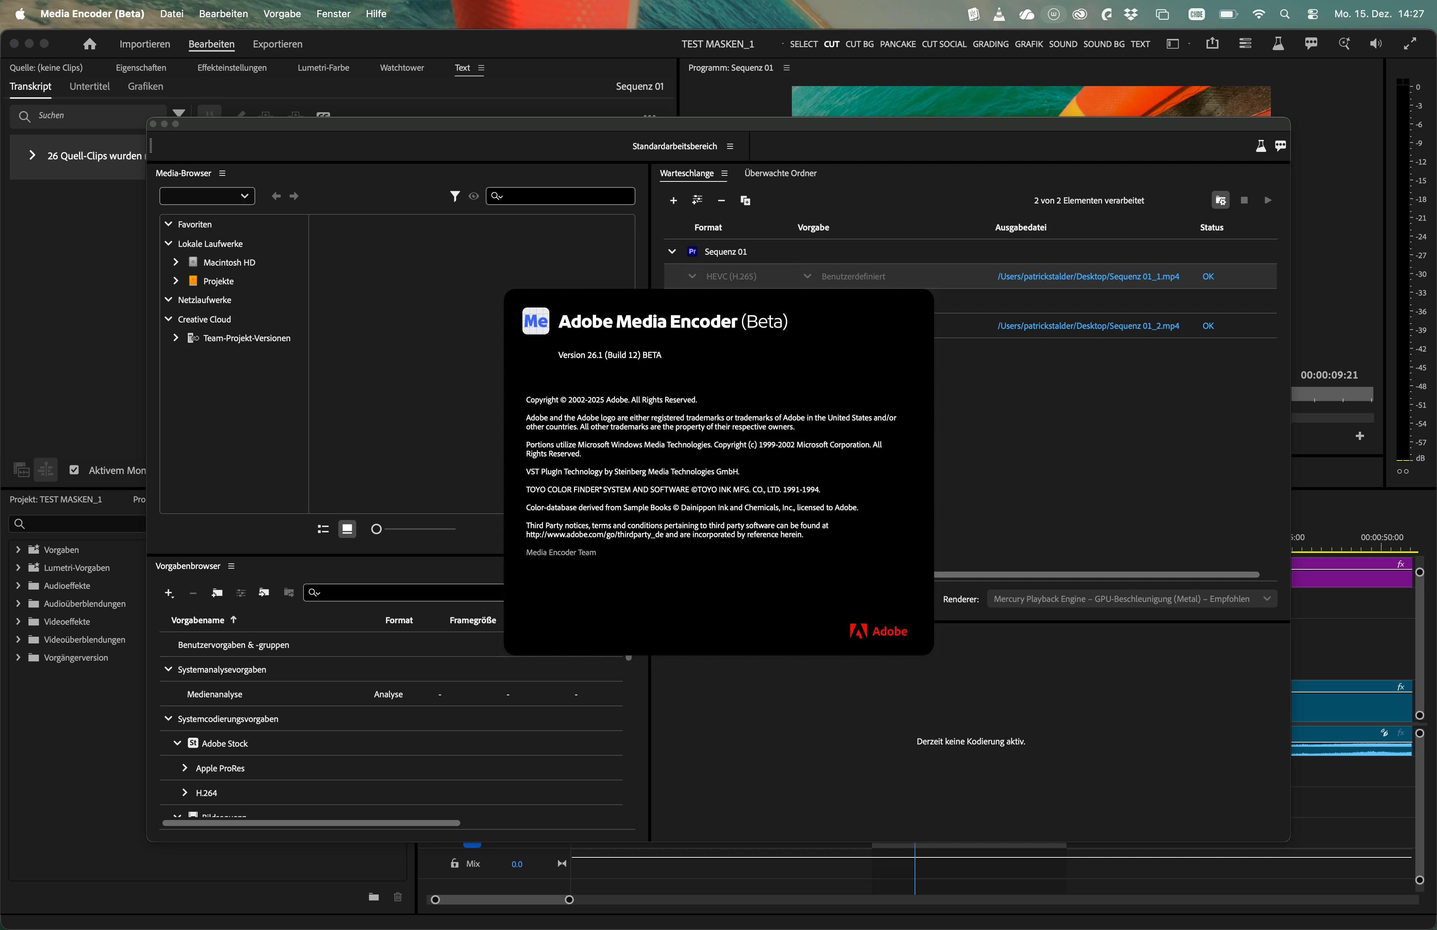The height and width of the screenshot is (930, 1437).
Task: Open the Fenster menu
Action: coord(333,14)
